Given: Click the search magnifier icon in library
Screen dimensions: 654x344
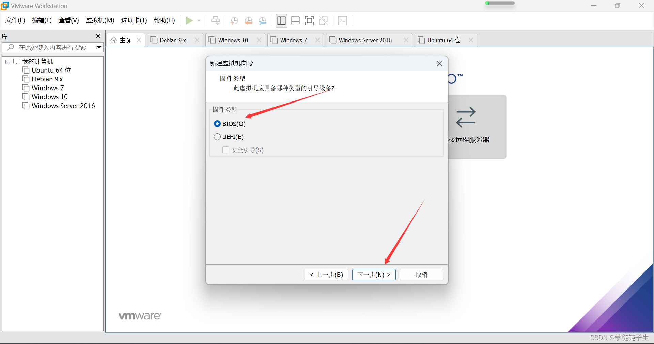Looking at the screenshot, I should tap(11, 47).
